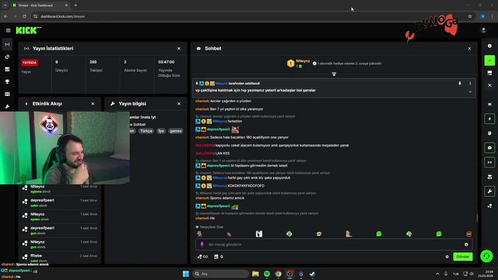Open the profile avatar at top right

coord(484,30)
